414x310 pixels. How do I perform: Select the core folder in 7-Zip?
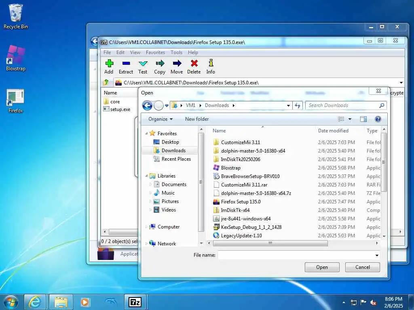click(115, 102)
